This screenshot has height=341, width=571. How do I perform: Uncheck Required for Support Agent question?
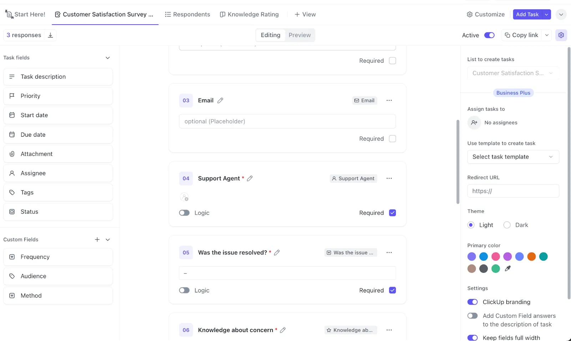[x=392, y=213]
